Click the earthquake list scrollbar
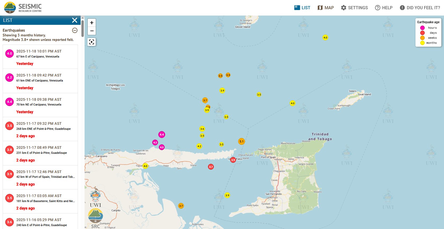This screenshot has height=229, width=444. coord(83,29)
